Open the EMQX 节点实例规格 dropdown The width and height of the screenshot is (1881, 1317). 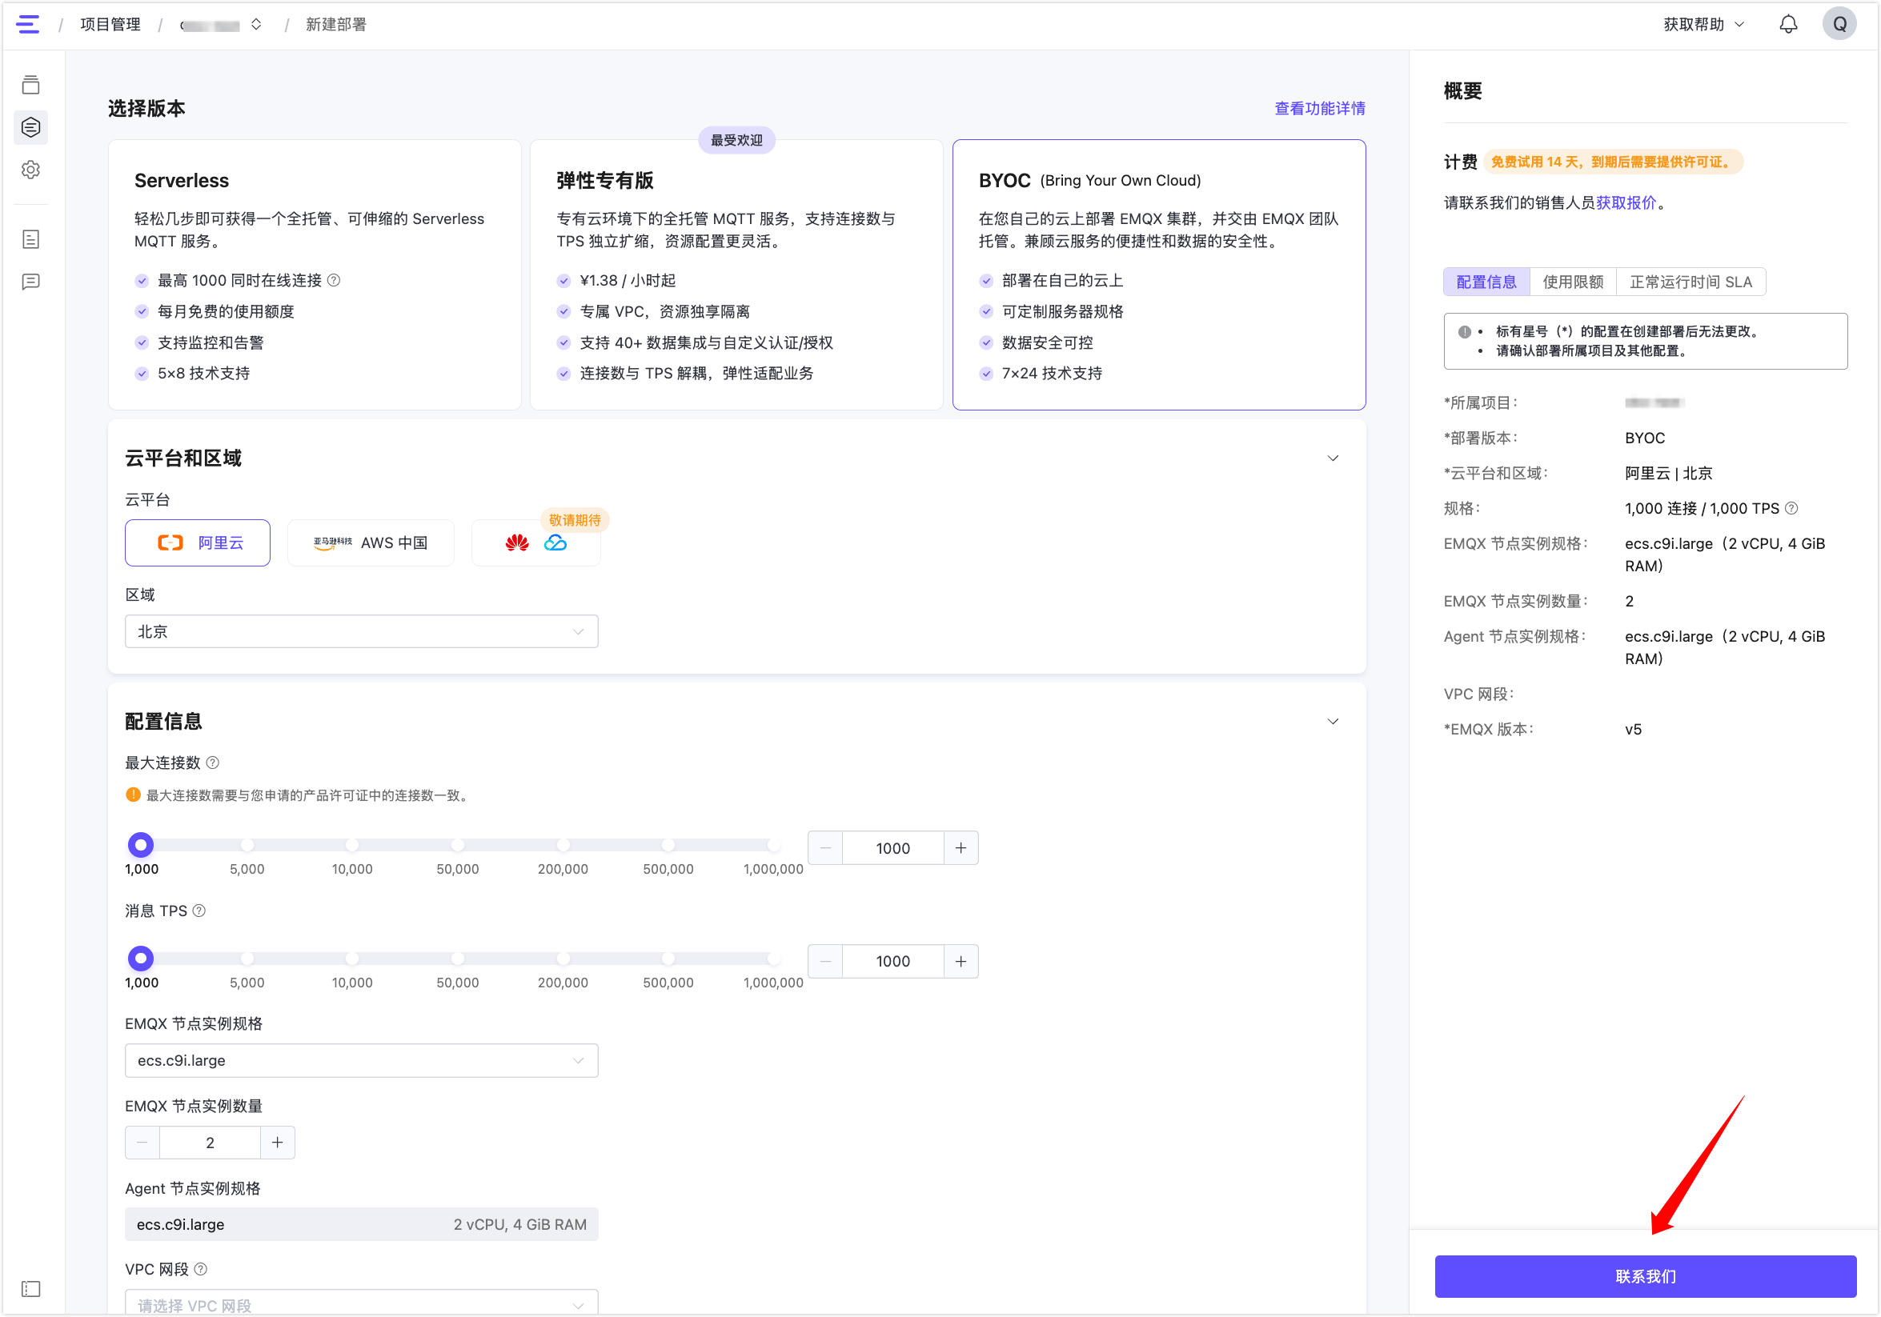(361, 1060)
